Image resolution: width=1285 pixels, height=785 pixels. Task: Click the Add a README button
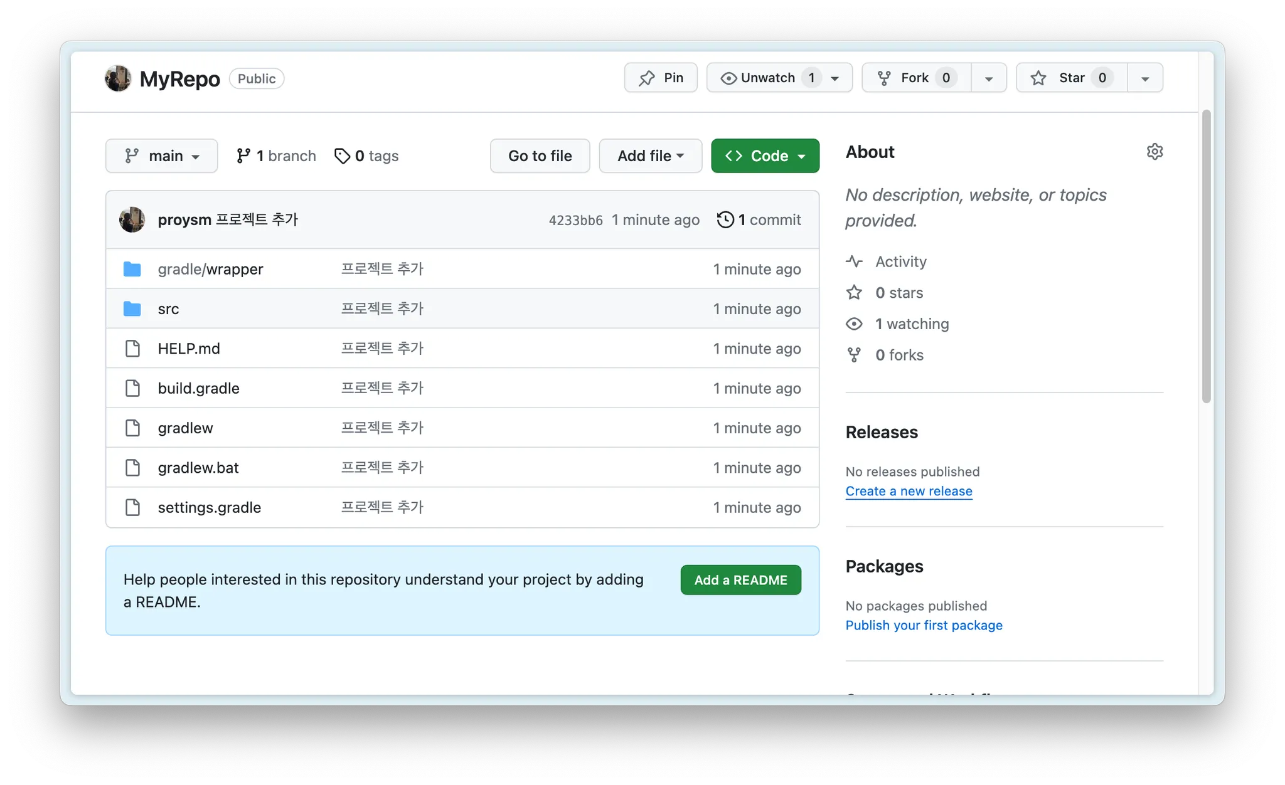[x=740, y=580]
